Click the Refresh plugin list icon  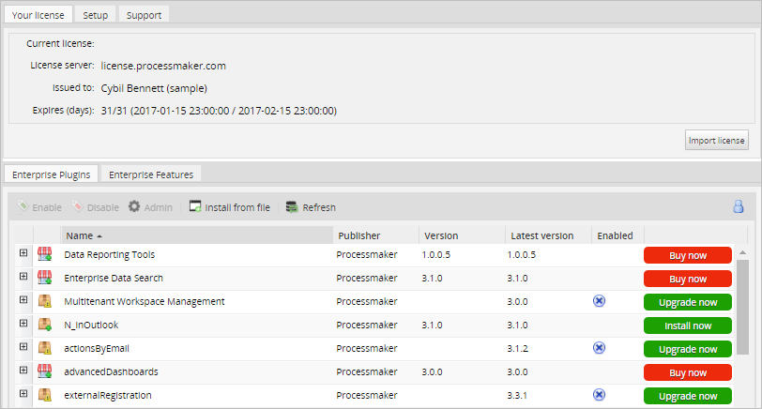(x=292, y=207)
